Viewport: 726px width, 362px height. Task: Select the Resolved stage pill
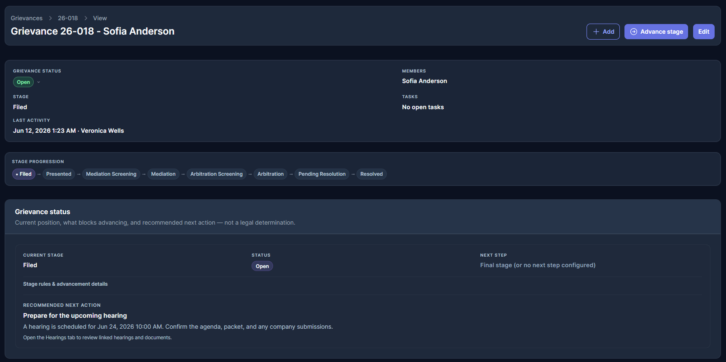pos(372,174)
